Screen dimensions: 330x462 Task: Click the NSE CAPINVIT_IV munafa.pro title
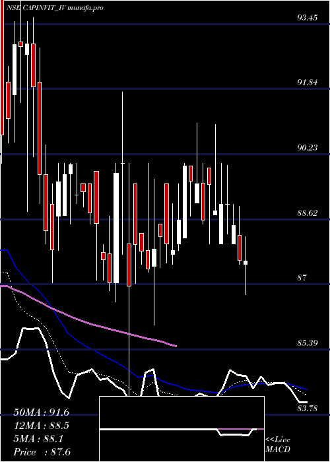pyautogui.click(x=55, y=8)
